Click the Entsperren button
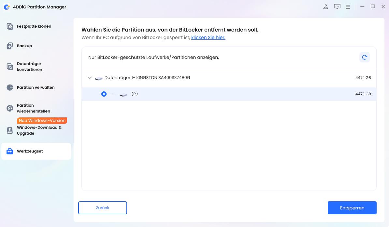The image size is (389, 227). [352, 207]
